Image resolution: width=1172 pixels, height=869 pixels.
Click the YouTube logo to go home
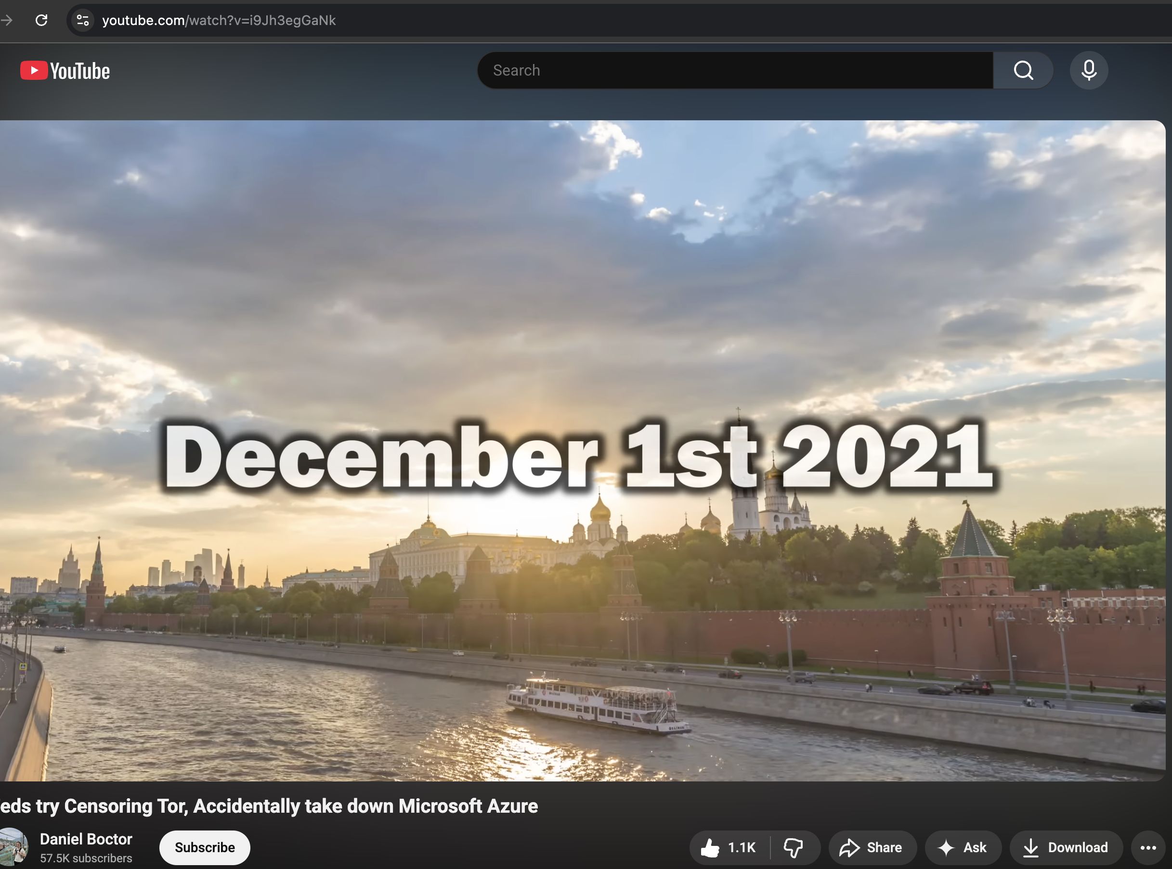pos(65,71)
